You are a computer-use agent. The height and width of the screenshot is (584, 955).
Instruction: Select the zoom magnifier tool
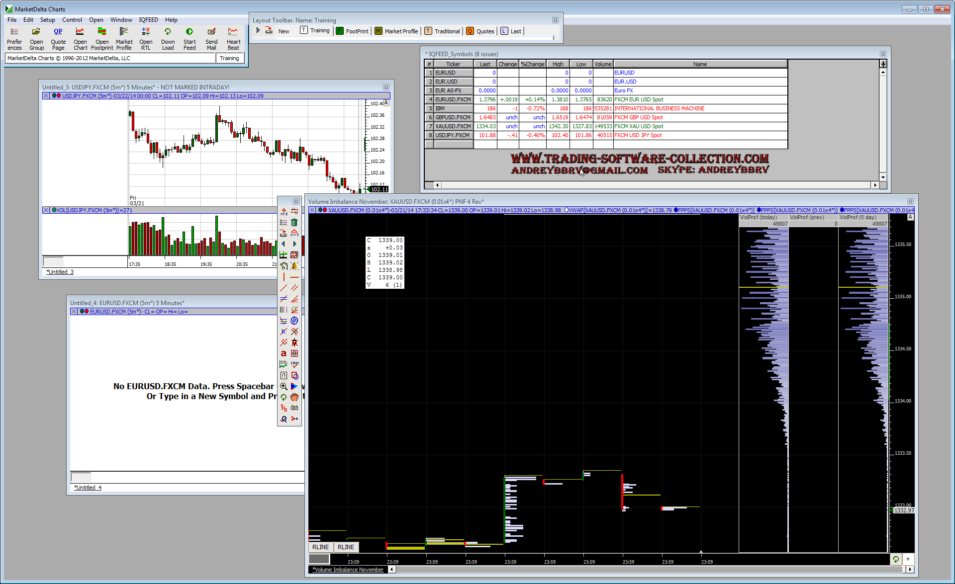[284, 386]
